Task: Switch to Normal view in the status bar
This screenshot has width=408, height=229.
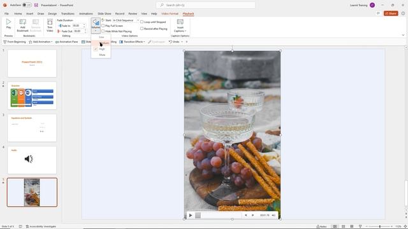Action: click(x=335, y=226)
